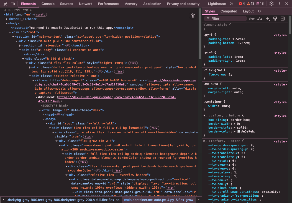Activate the inspect element picker tool
Screen dimensions: 292x203
(x=5, y=4)
